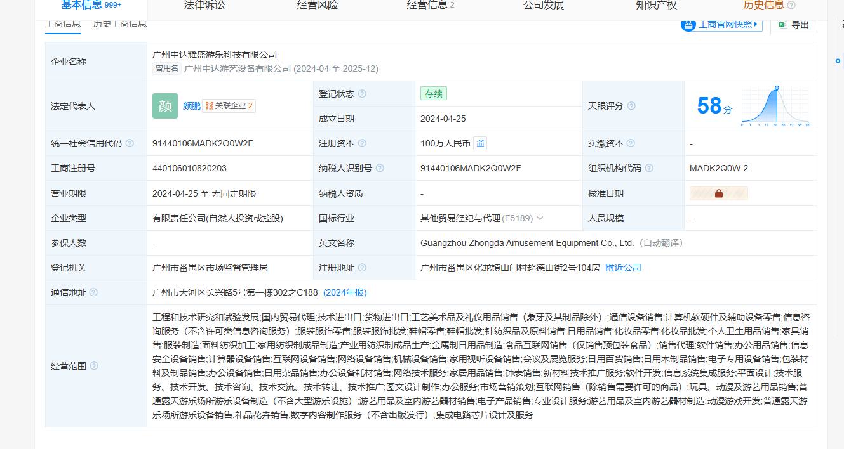Image resolution: width=844 pixels, height=449 pixels.
Task: Click the 导出 export button
Action: pyautogui.click(x=794, y=25)
